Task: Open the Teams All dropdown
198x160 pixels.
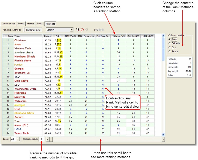Action: [18, 139]
